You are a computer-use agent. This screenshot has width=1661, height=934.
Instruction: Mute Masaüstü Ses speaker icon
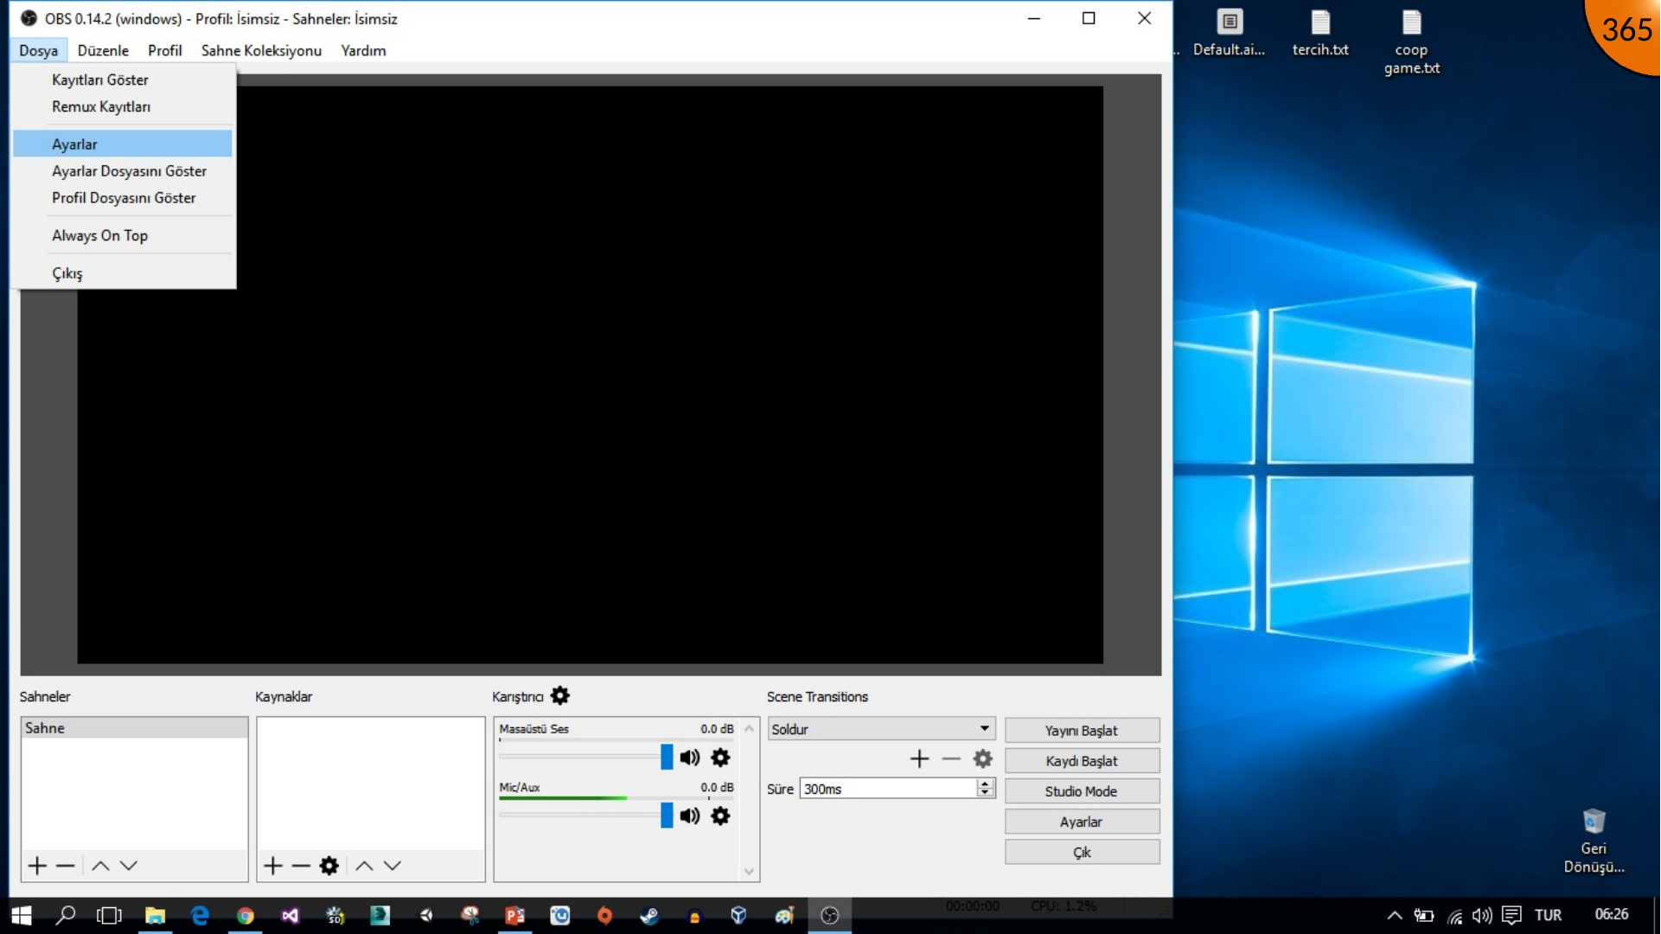tap(689, 758)
